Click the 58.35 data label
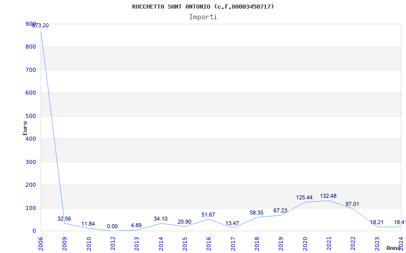The image size is (406, 253). [x=256, y=213]
